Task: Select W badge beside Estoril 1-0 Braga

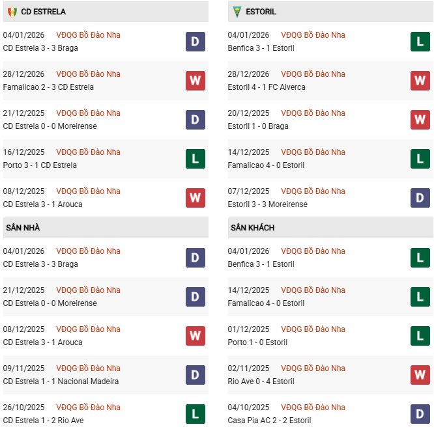Action: [x=420, y=120]
